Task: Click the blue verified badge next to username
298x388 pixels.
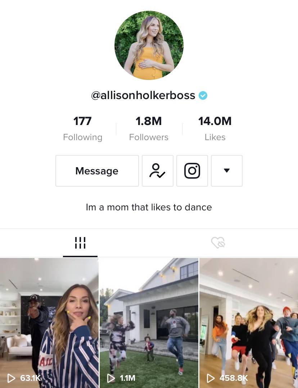Action: [203, 95]
